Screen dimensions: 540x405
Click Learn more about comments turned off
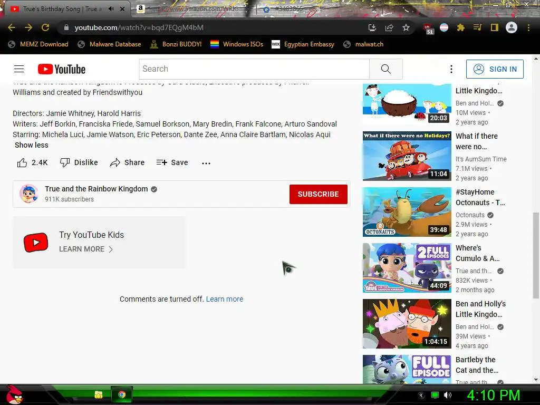click(x=225, y=299)
